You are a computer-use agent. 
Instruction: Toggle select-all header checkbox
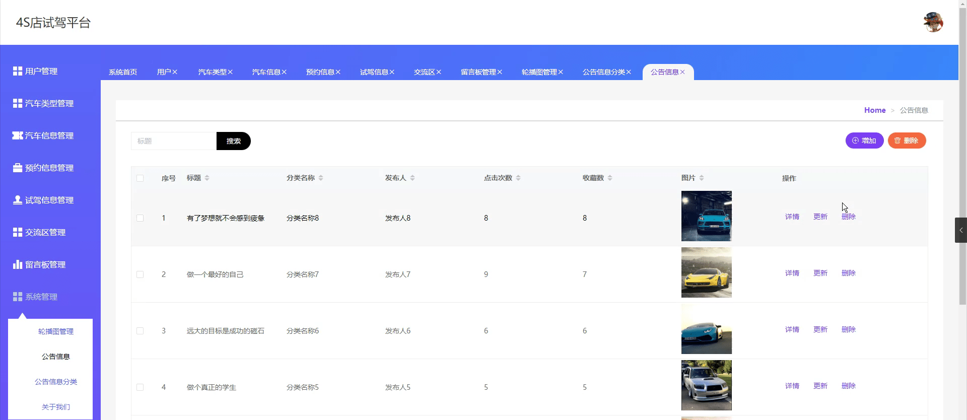[x=140, y=178]
